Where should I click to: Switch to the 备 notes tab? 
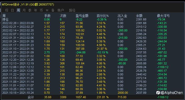pos(53,10)
